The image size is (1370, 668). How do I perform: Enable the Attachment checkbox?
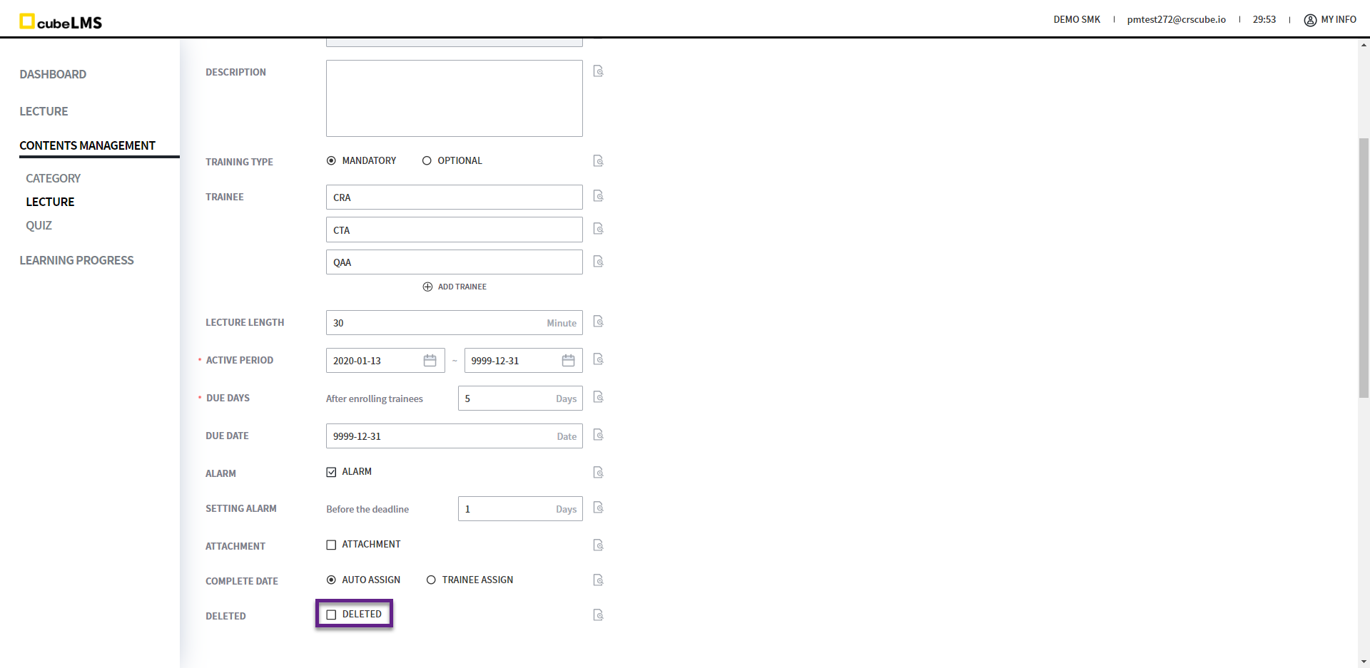(x=331, y=545)
